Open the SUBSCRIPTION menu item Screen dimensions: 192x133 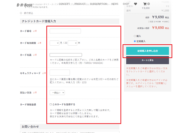(99, 4)
